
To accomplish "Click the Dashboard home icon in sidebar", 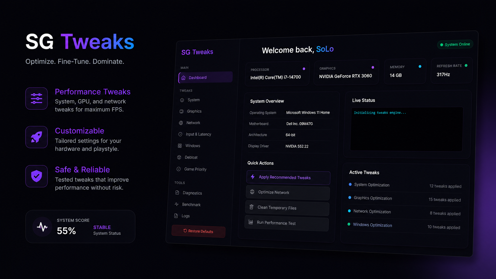I will (183, 78).
